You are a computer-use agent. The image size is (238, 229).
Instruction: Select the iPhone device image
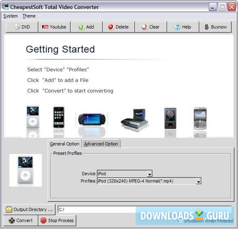click(59, 117)
